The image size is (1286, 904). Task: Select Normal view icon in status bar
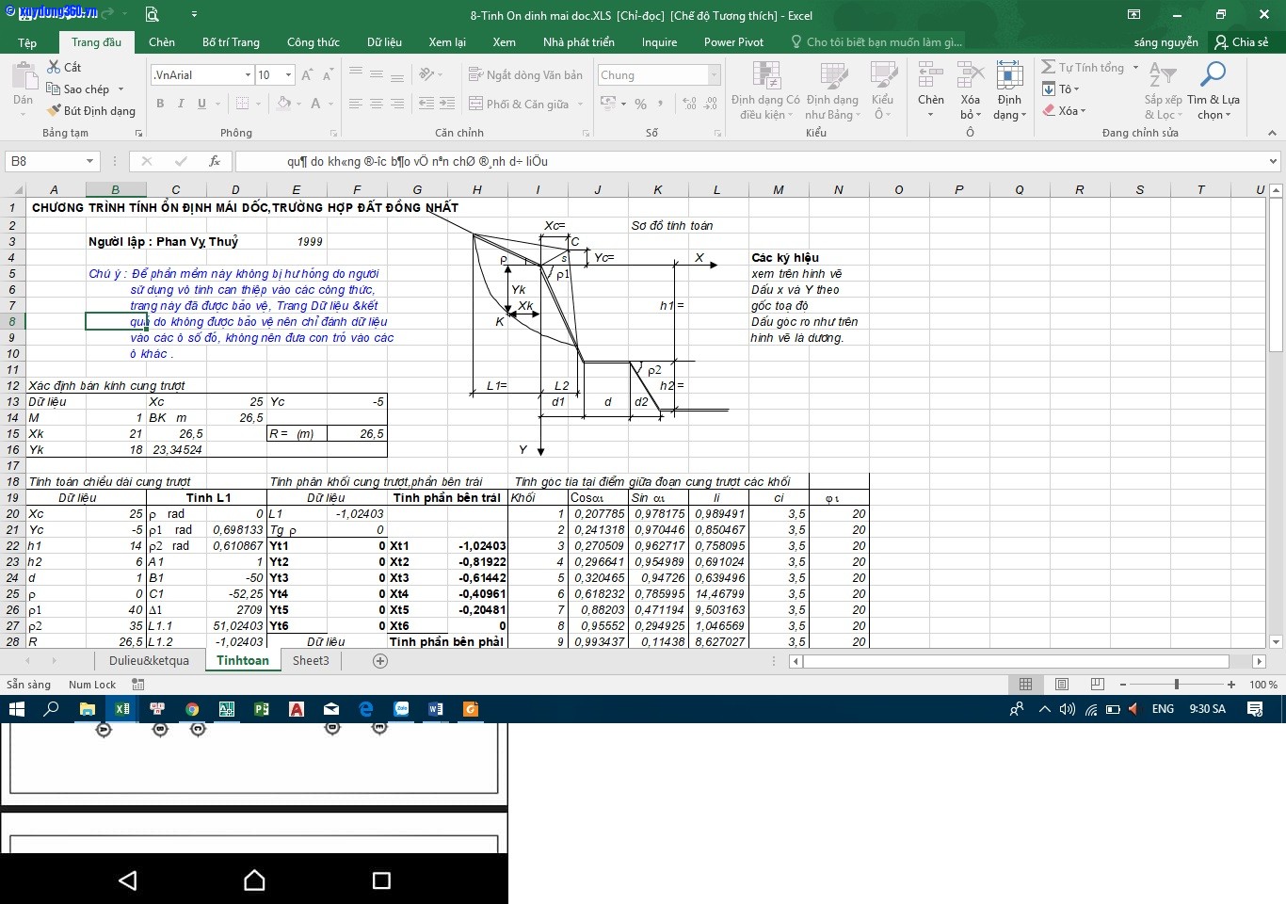coord(1026,685)
